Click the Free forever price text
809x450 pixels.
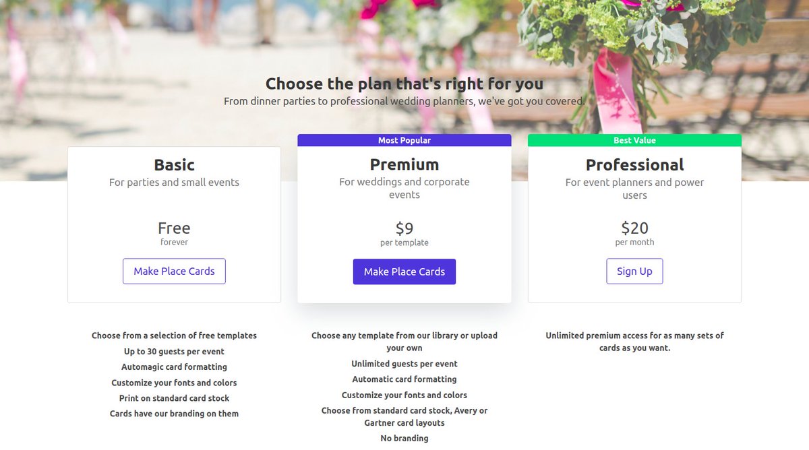tap(174, 234)
